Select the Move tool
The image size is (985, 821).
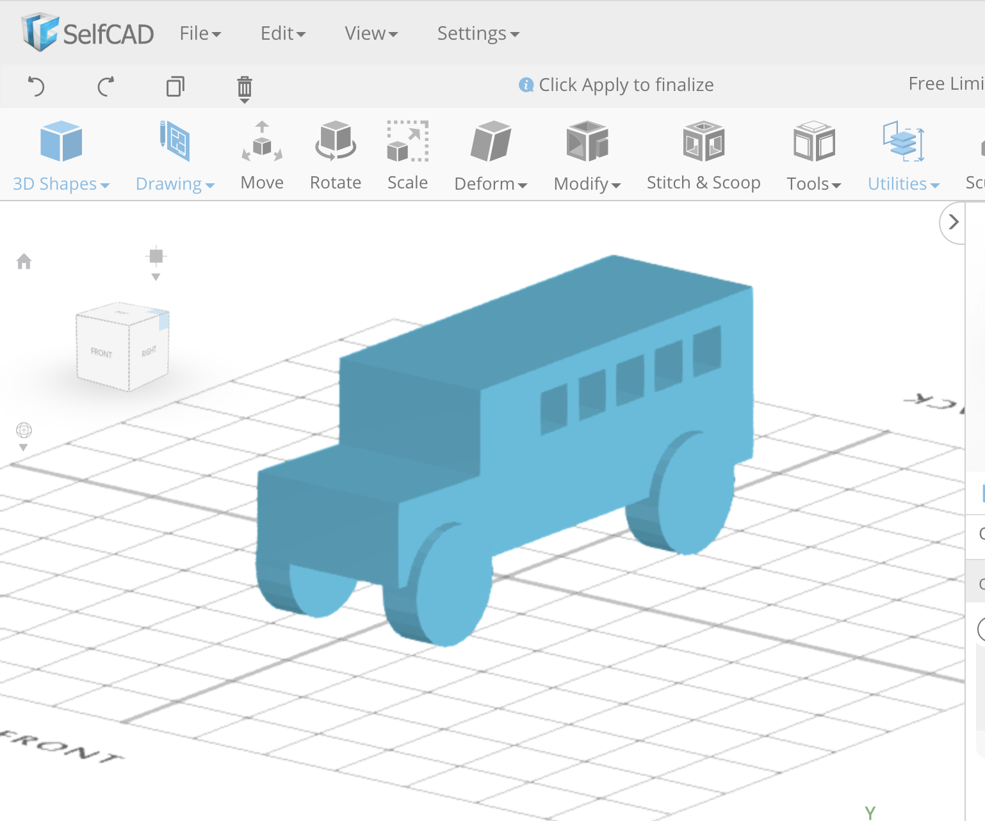262,155
